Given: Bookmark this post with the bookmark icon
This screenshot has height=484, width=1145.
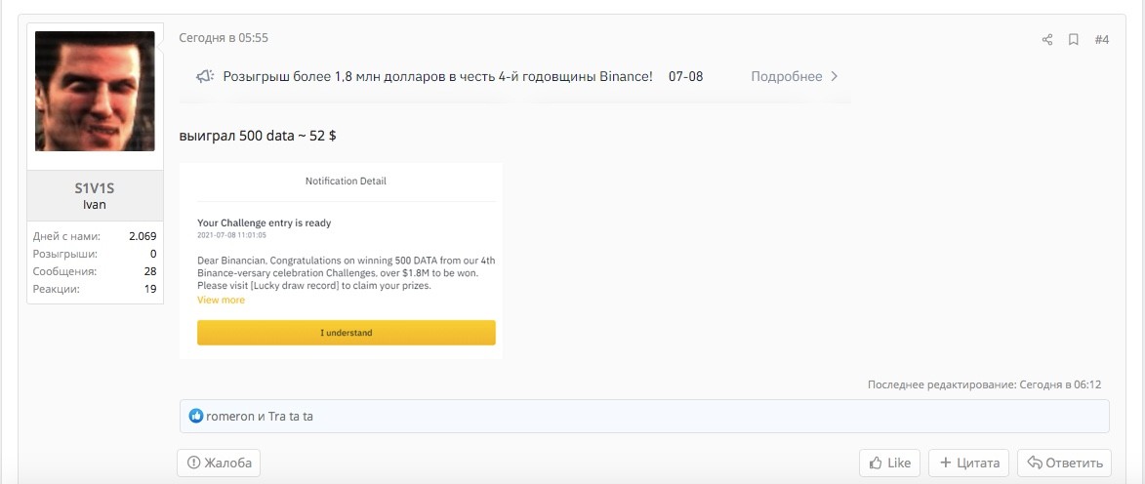Looking at the screenshot, I should coord(1073,40).
